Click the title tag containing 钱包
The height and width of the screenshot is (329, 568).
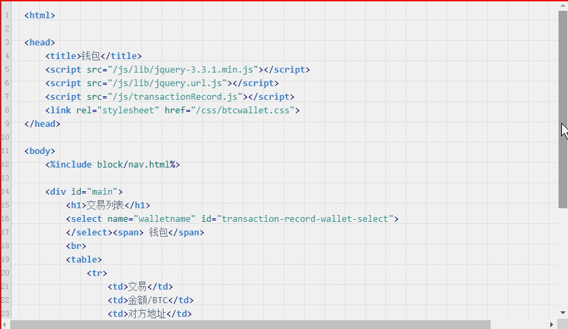pos(94,56)
